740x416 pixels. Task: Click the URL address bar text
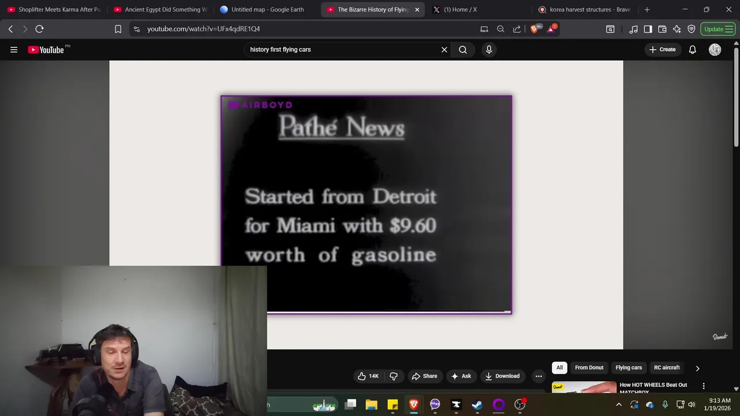pyautogui.click(x=203, y=29)
